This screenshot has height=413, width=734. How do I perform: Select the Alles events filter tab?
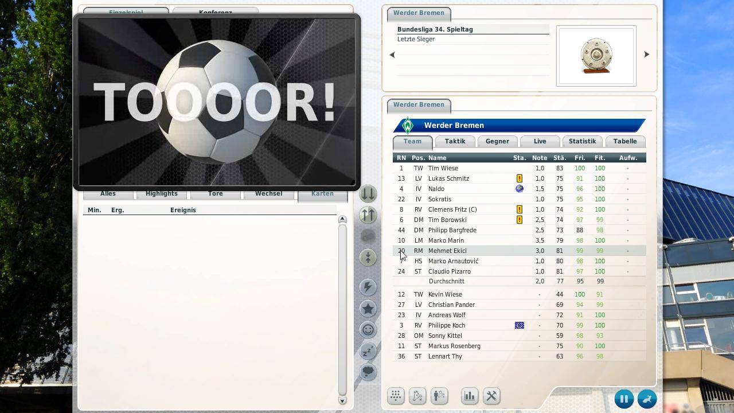coord(108,194)
